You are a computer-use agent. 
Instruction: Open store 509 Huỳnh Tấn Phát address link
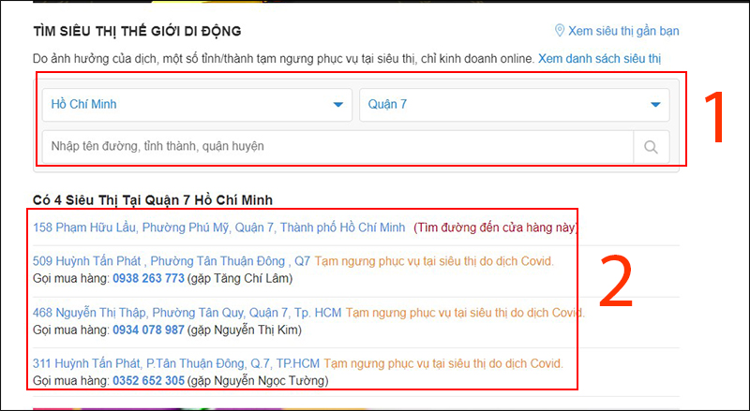[172, 261]
